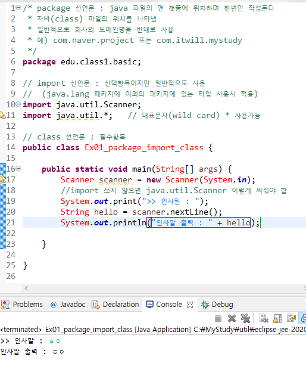Toggle Word Wrap in Console toolbar
This screenshot has width=306, height=372.
coord(291,318)
